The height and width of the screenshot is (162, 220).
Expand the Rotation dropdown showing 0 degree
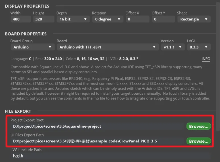click(106, 19)
